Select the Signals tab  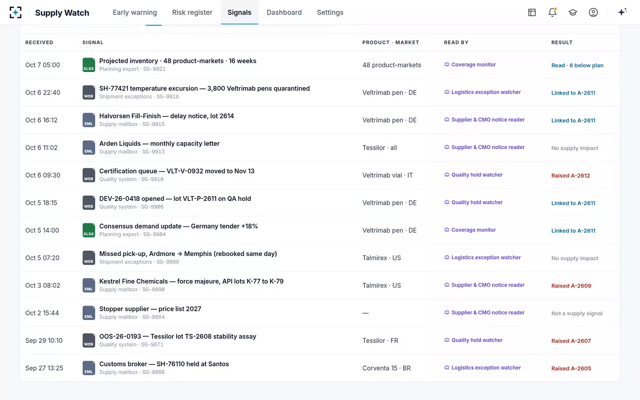(240, 12)
